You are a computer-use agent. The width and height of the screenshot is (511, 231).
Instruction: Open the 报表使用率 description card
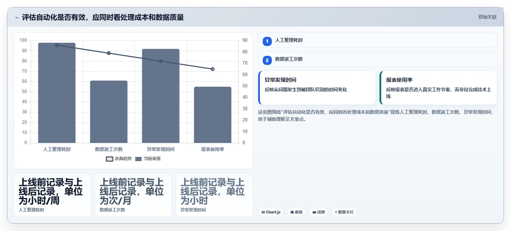pos(438,88)
